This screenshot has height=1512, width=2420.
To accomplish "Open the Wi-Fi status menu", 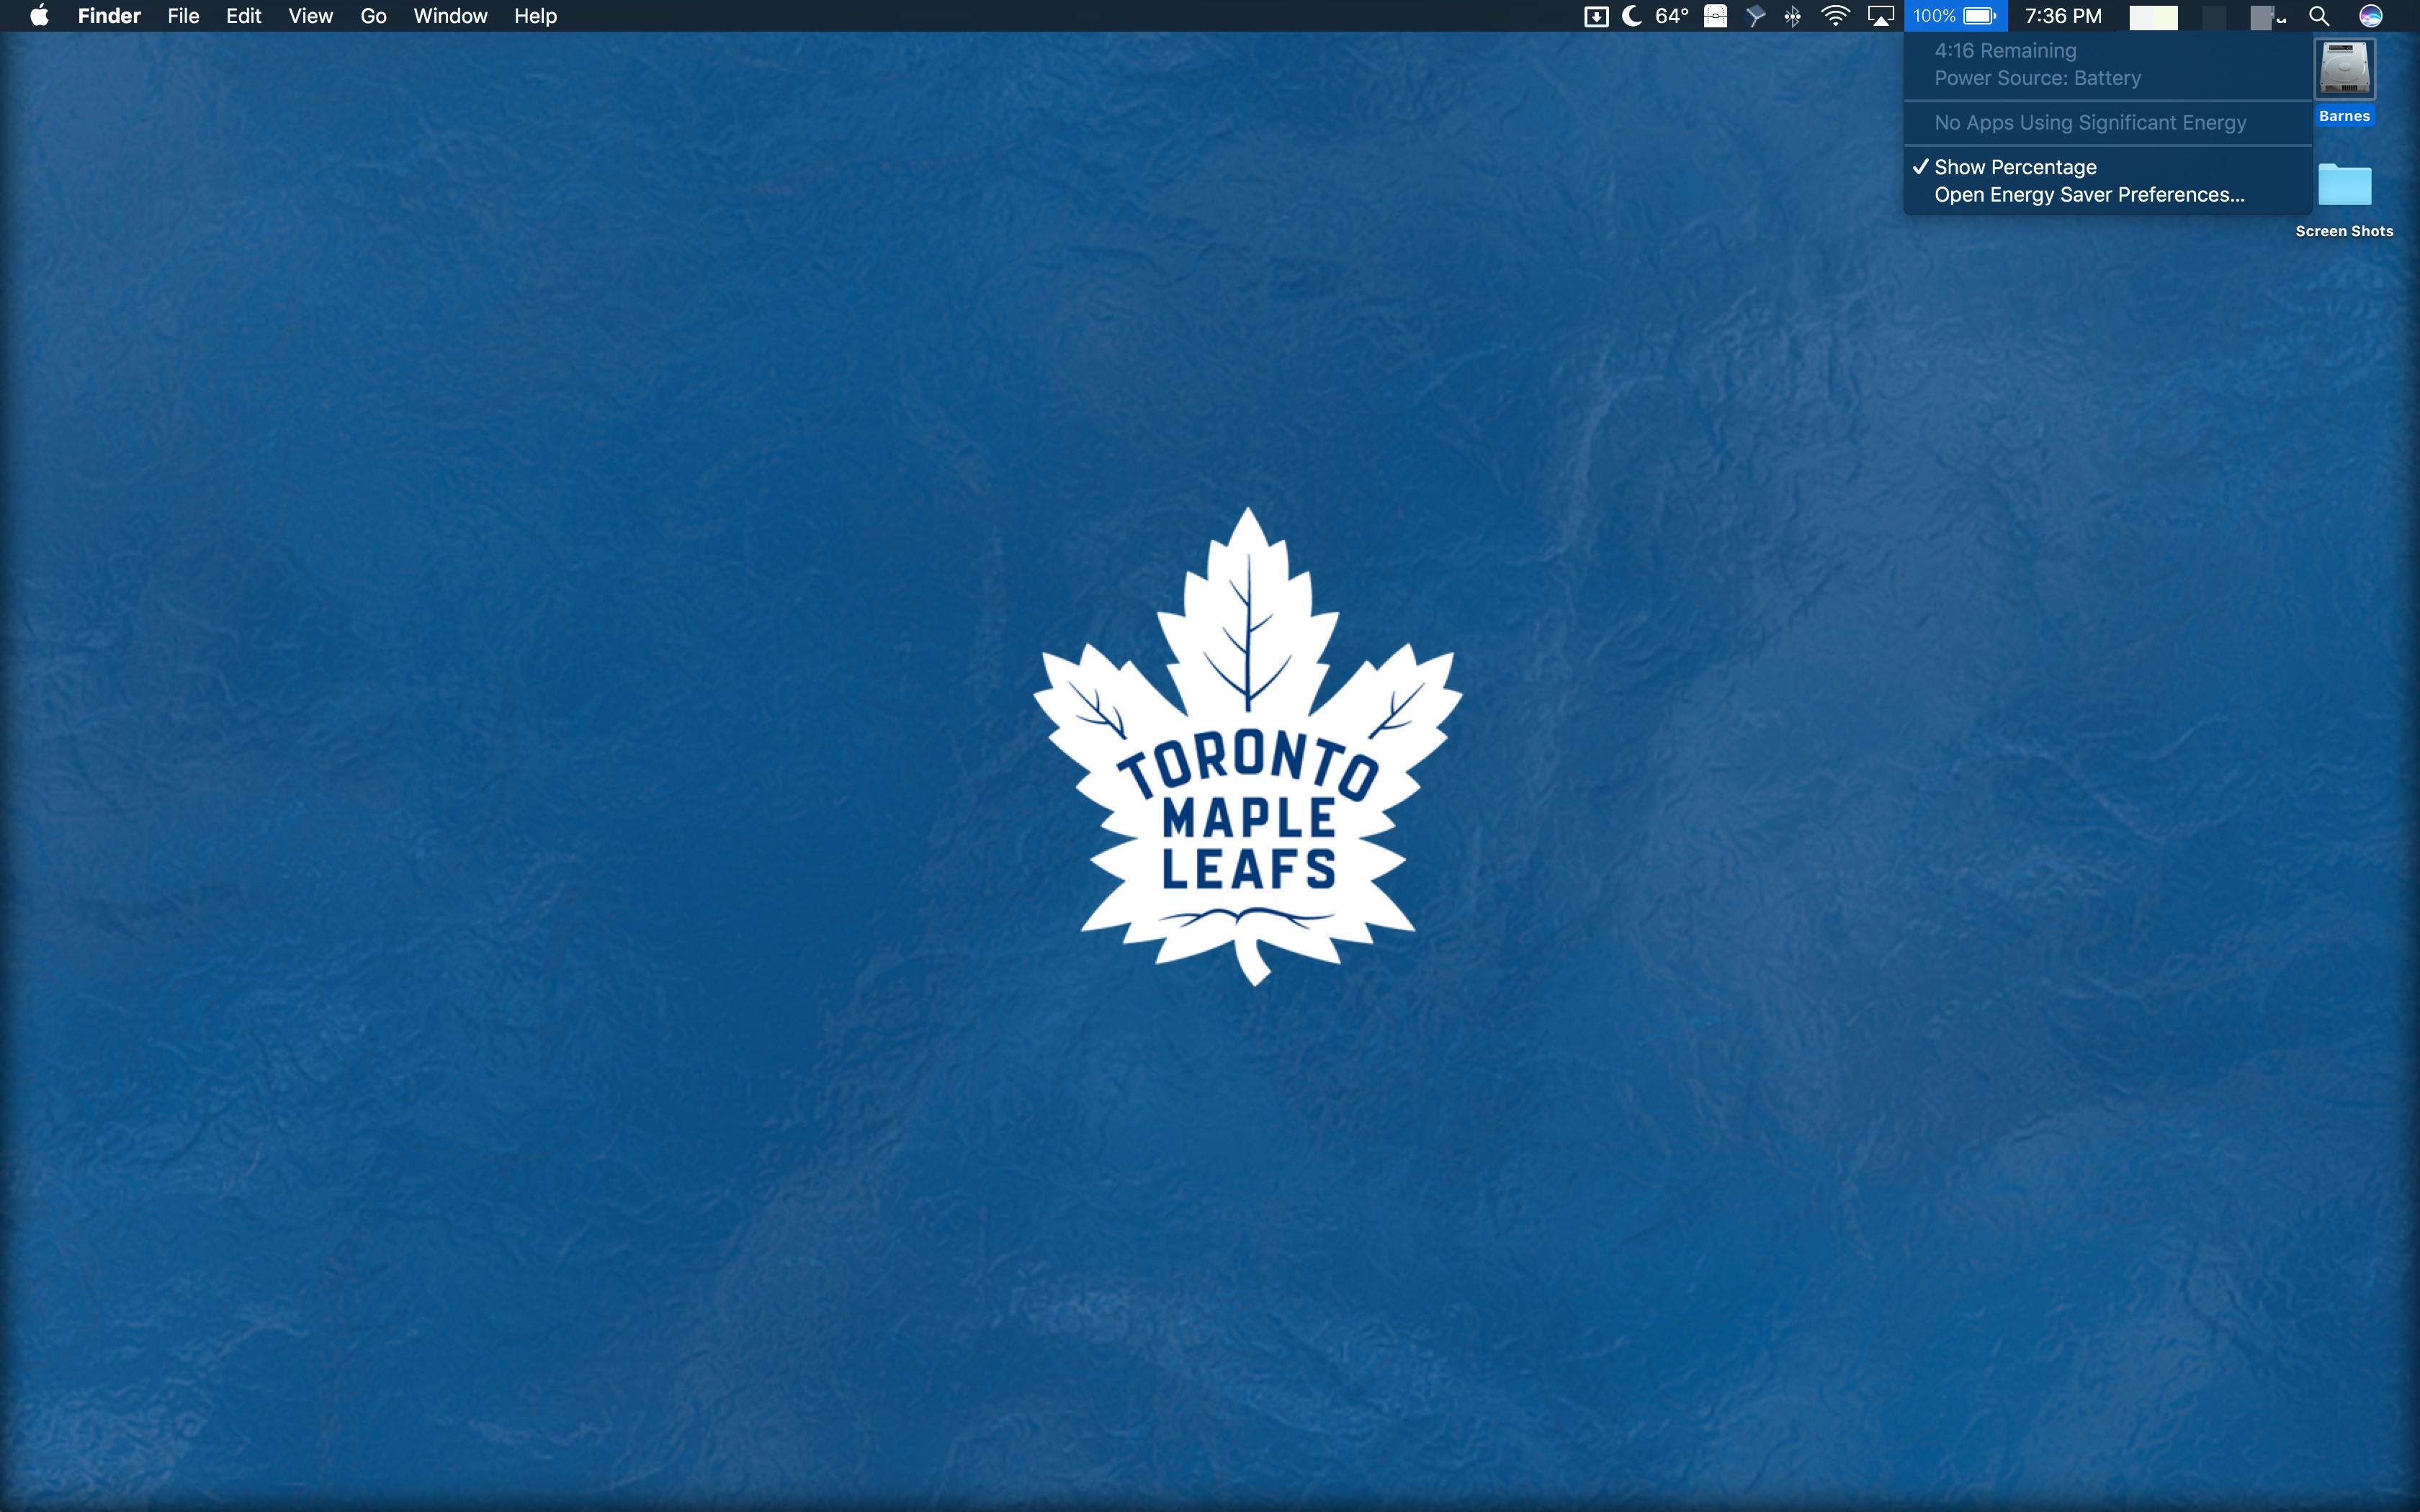I will (1835, 16).
